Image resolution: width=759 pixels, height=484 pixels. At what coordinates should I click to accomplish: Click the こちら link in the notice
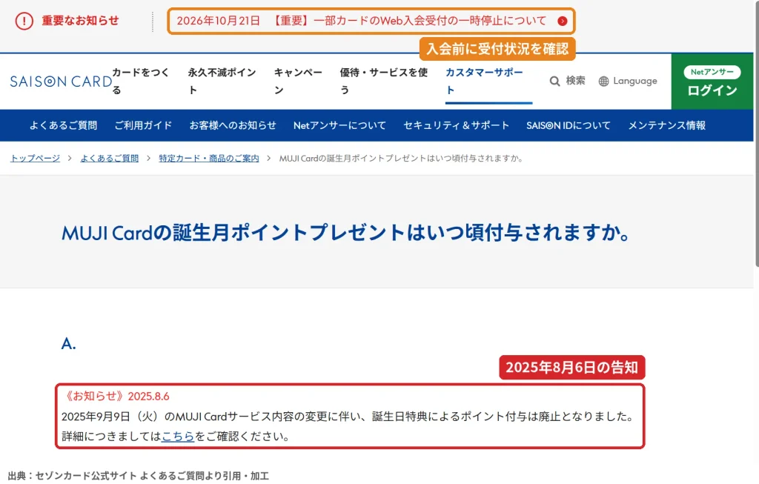pos(178,437)
